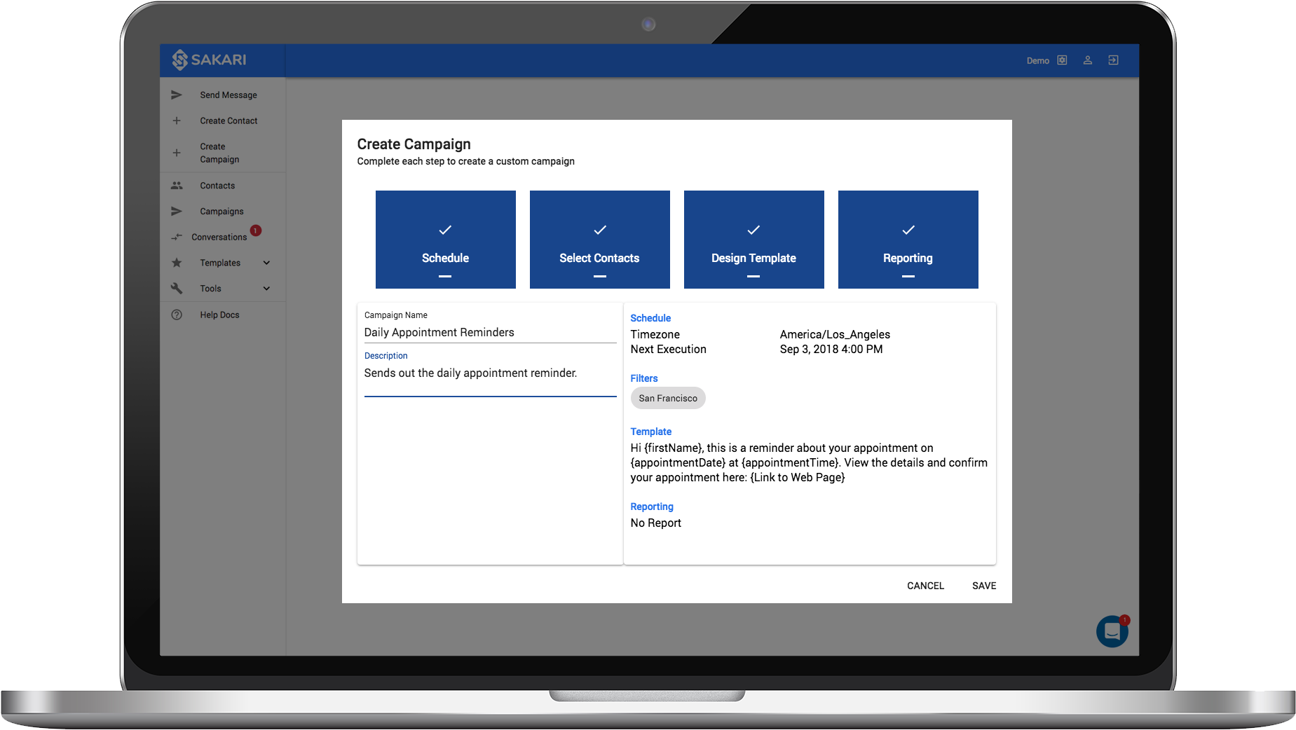Open the Schedule step tile
This screenshot has height=730, width=1296.
point(445,240)
